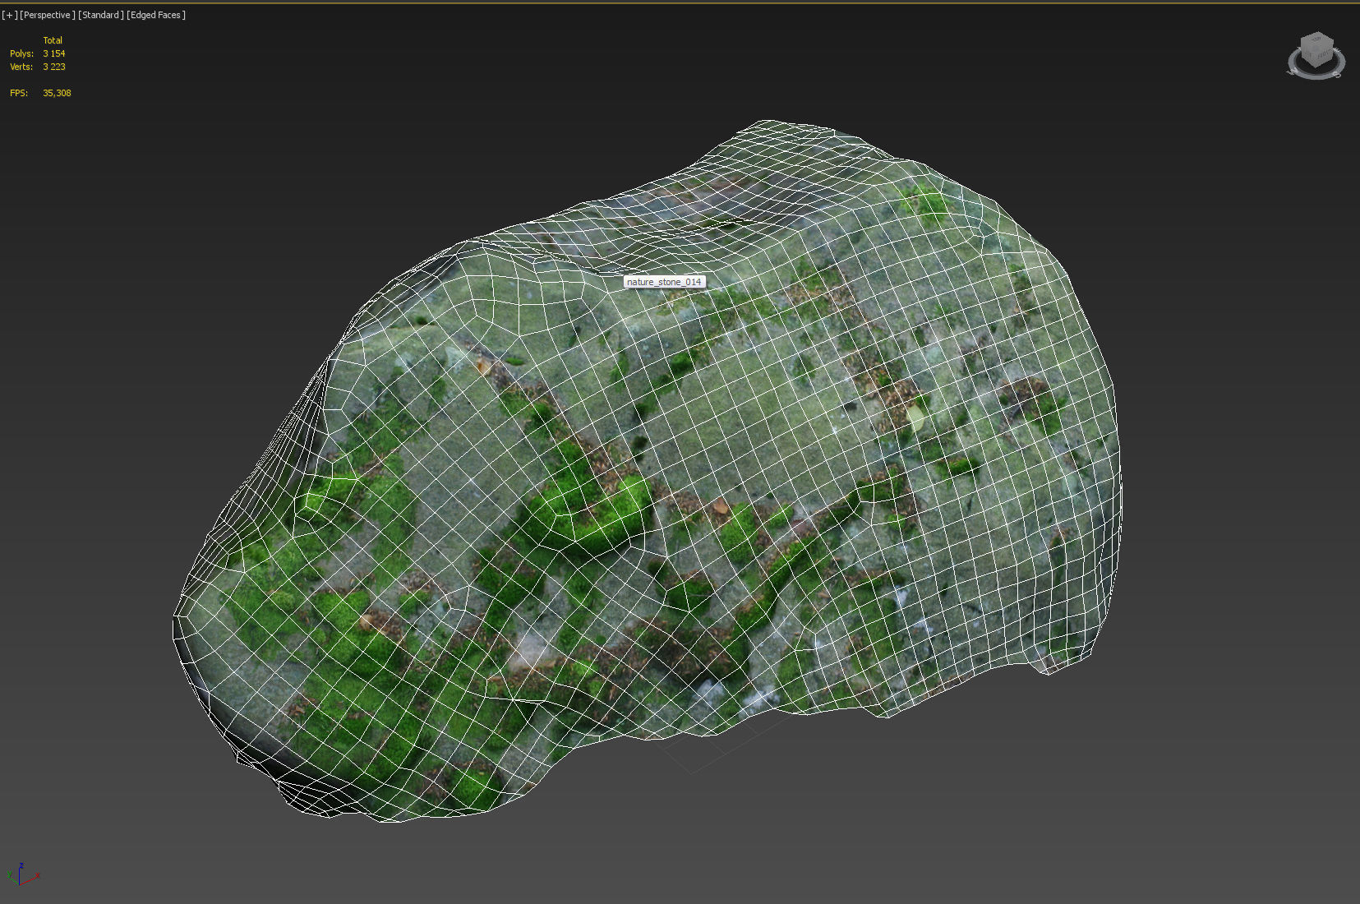Open the Standard shading label menu
The width and height of the screenshot is (1360, 904).
click(x=101, y=15)
